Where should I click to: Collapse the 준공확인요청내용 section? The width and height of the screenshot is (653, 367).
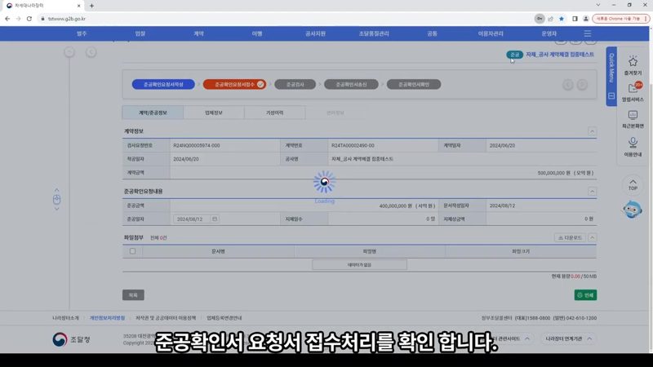point(592,192)
